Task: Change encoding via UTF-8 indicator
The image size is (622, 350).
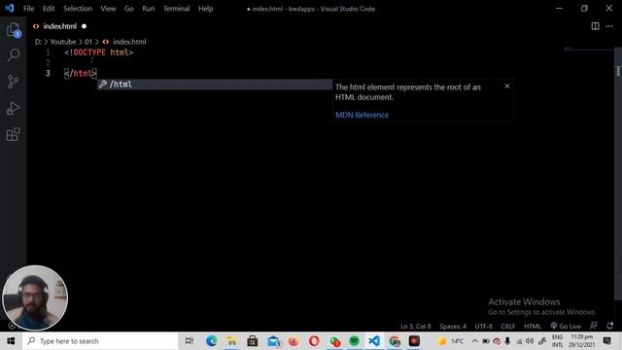Action: point(484,327)
